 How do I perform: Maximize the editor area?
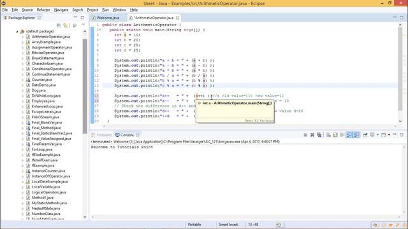point(402,18)
